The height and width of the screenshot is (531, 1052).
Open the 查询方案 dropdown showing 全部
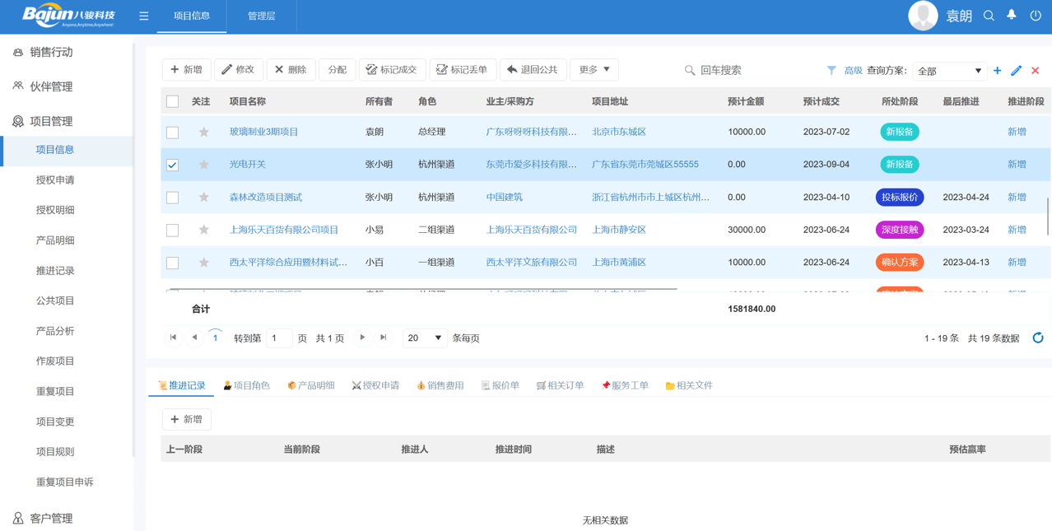click(x=949, y=71)
